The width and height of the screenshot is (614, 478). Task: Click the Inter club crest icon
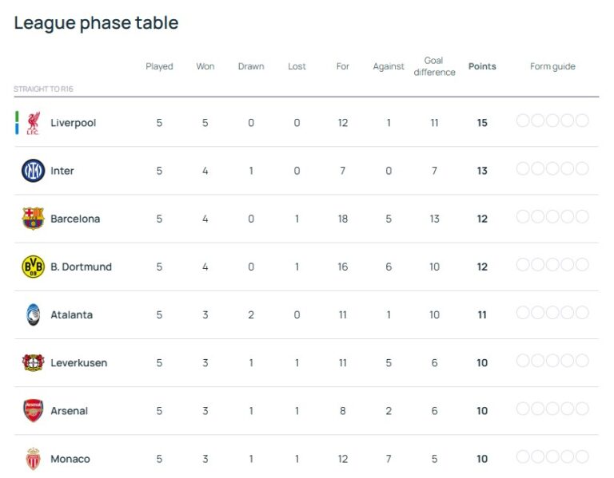(x=33, y=171)
